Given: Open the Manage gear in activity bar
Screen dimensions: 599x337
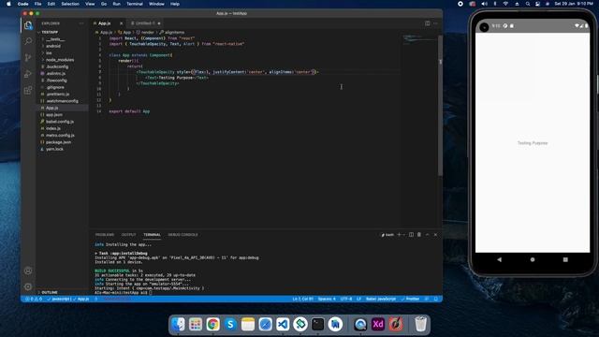Looking at the screenshot, I should [x=28, y=286].
